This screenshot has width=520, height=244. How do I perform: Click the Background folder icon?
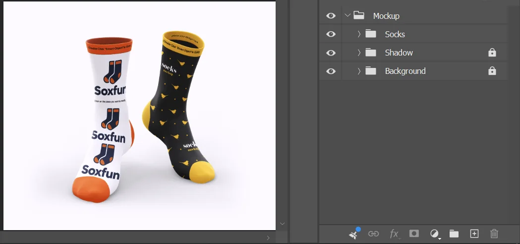coord(371,71)
